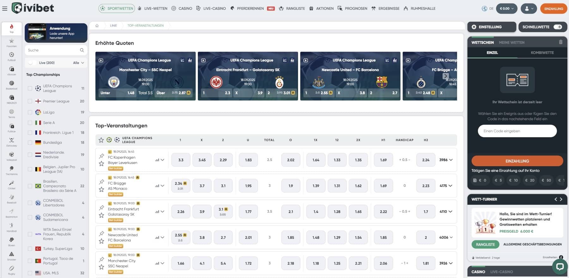This screenshot has width=569, height=278.
Task: Check the UEFA Champions League checkbox
Action: point(30,88)
